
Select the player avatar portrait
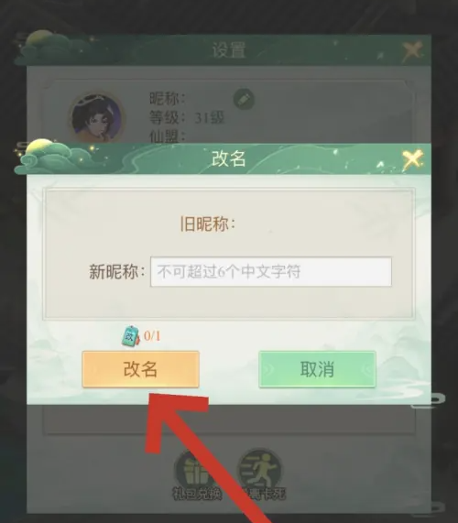97,118
